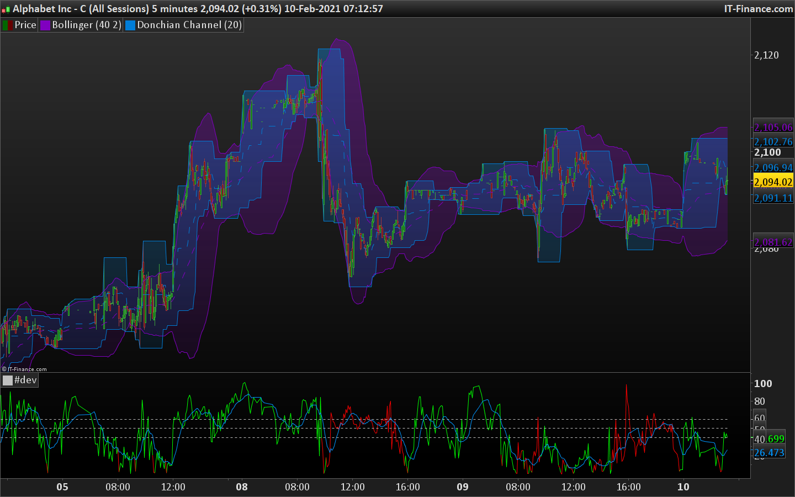Viewport: 795px width, 497px height.
Task: Click the 16:00 label before date 10
Action: [628, 487]
